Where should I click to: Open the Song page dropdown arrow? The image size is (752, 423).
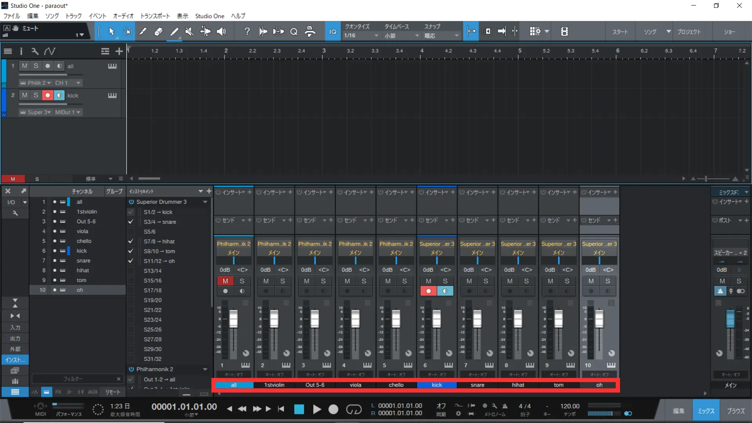pyautogui.click(x=669, y=32)
